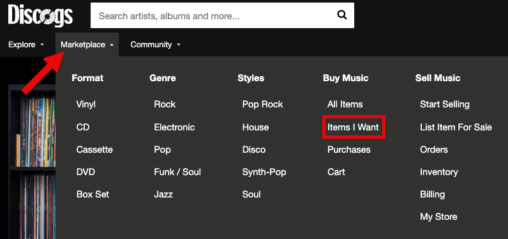Click the record shelf thumbnail image
The height and width of the screenshot is (239, 508).
coord(32,162)
